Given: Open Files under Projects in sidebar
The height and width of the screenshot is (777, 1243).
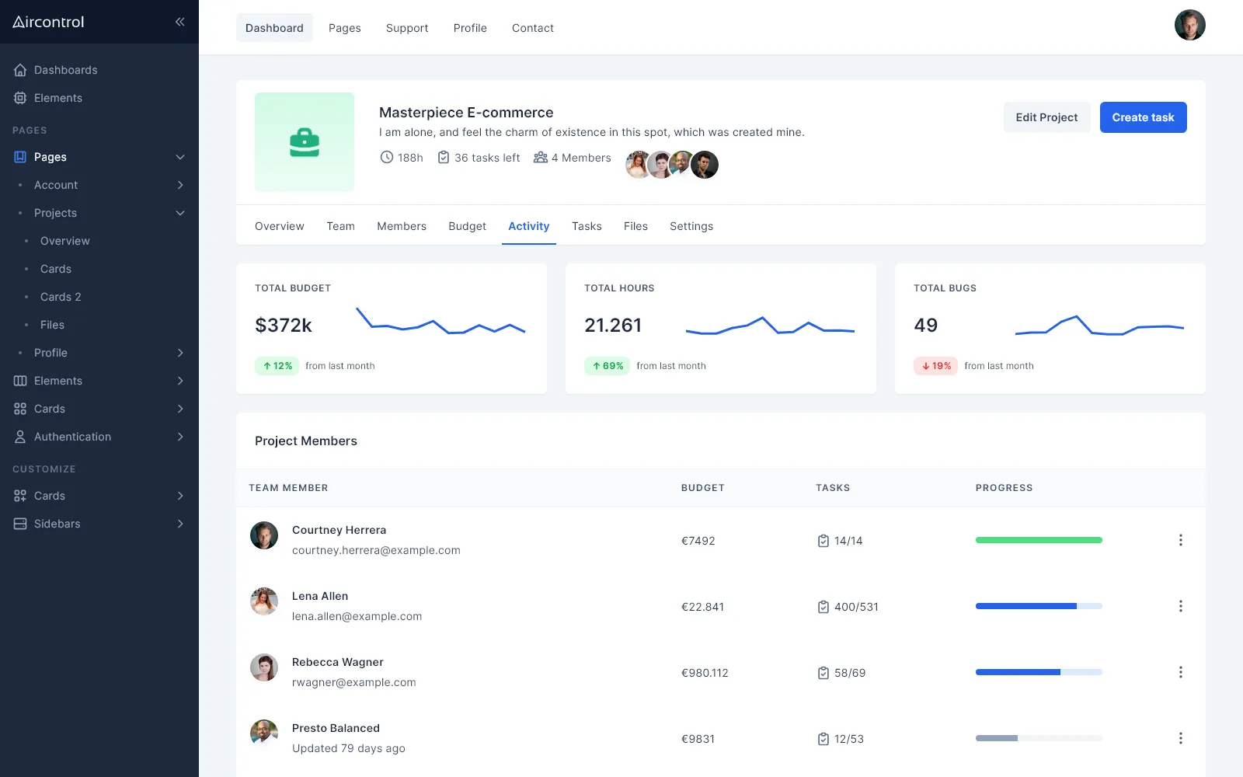Looking at the screenshot, I should coord(52,325).
